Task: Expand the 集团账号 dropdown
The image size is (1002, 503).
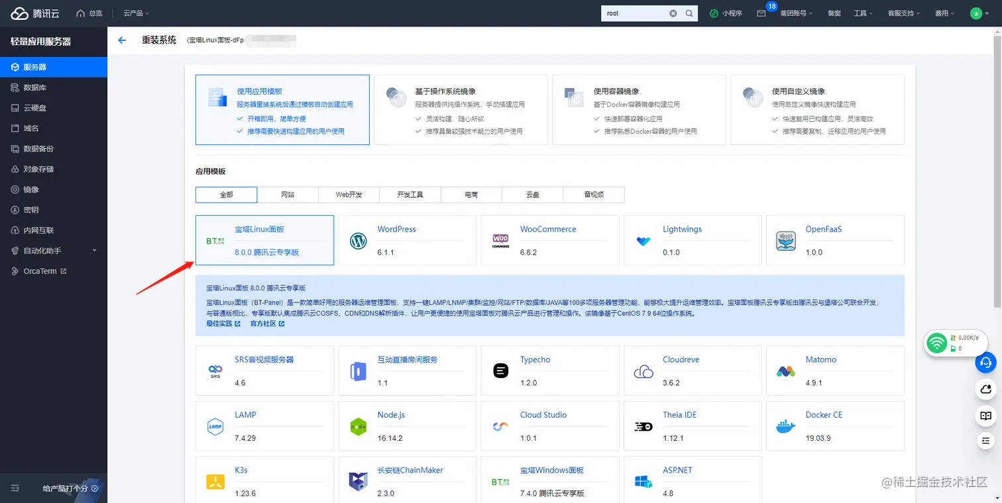Action: pos(797,13)
